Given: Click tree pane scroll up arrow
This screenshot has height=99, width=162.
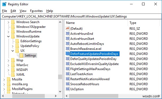Looking at the screenshot, I should point(60,22).
